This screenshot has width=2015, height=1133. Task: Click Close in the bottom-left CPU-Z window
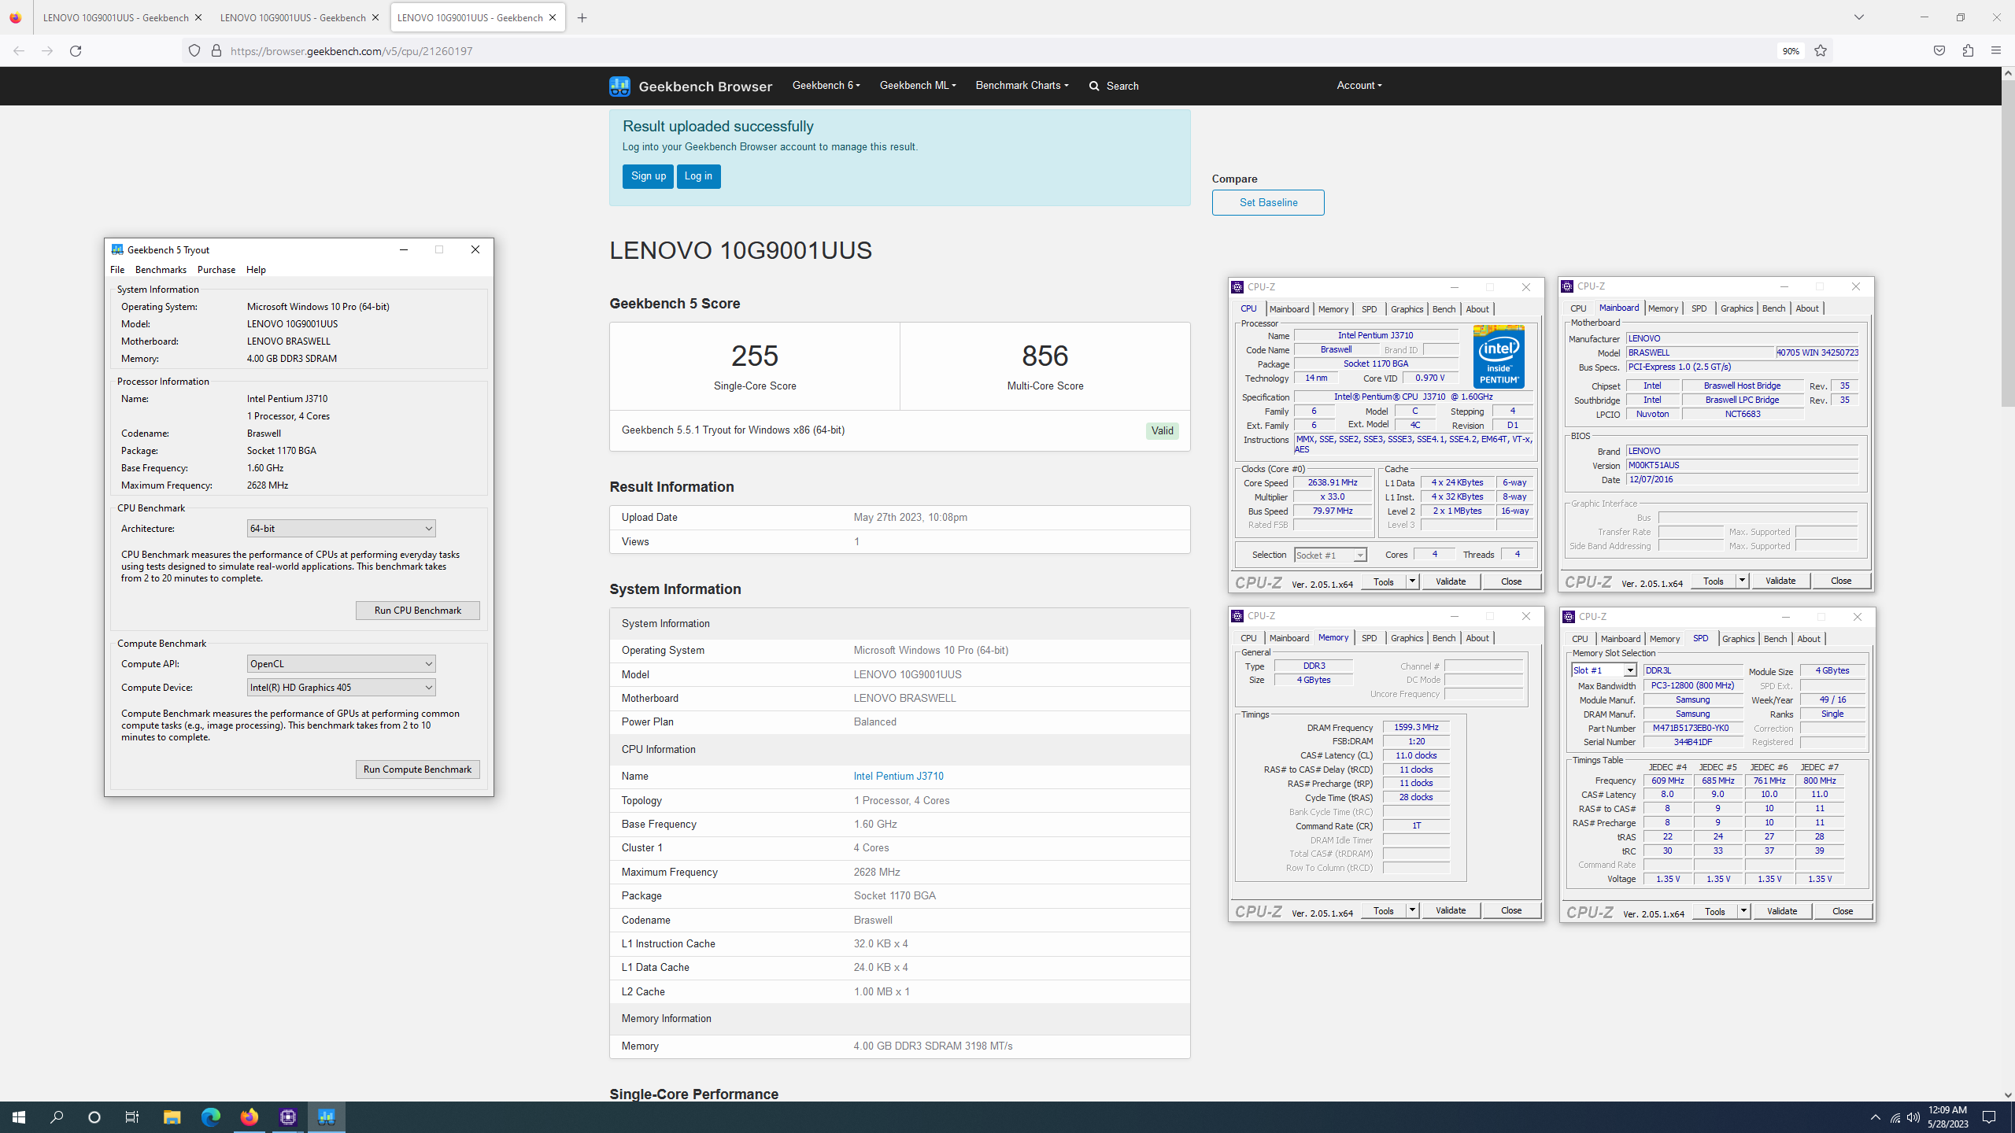[x=1511, y=910]
